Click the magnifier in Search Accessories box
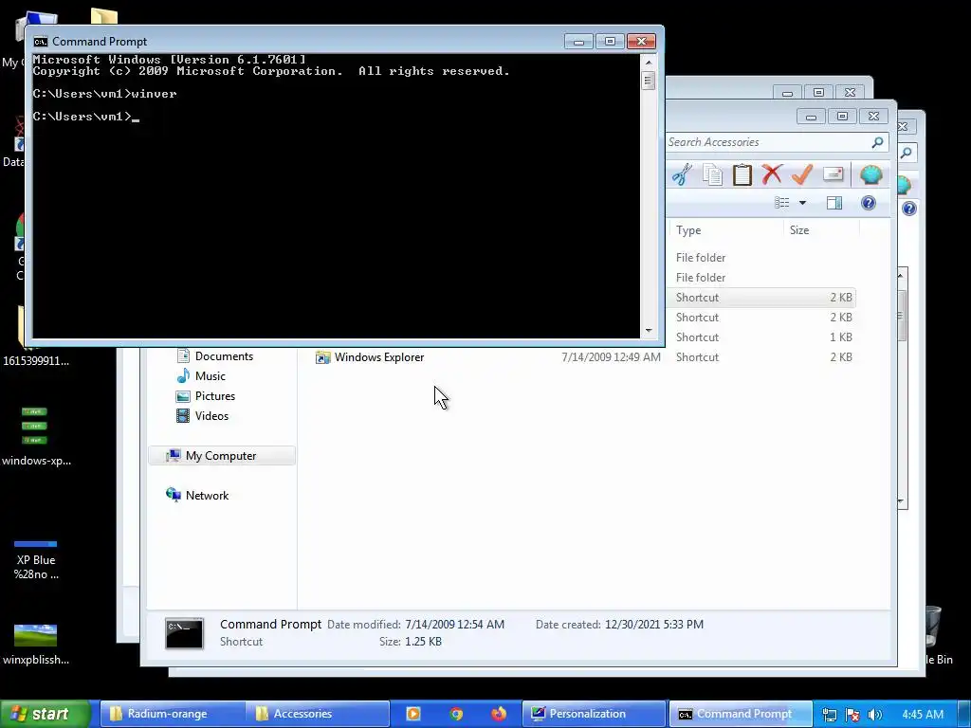 tap(877, 142)
